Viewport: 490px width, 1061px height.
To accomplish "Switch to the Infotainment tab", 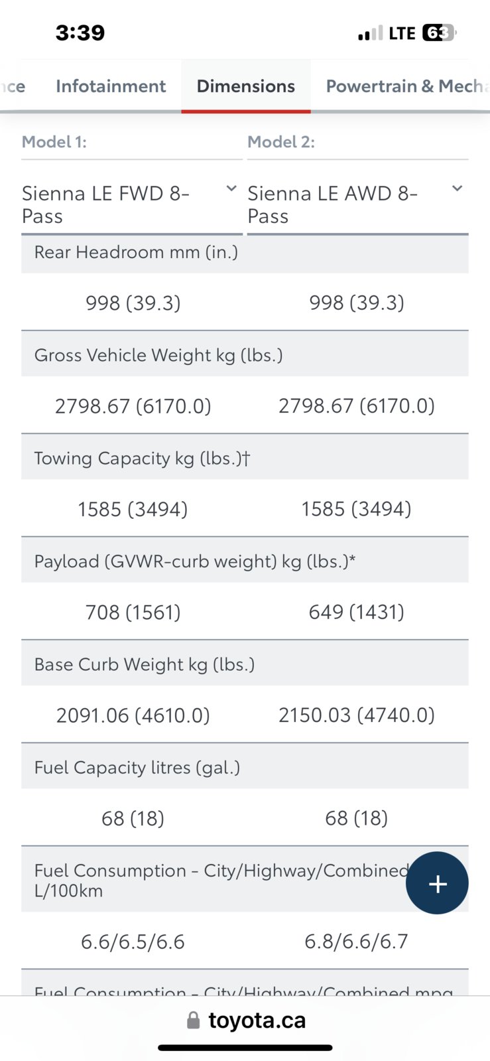I will (111, 86).
